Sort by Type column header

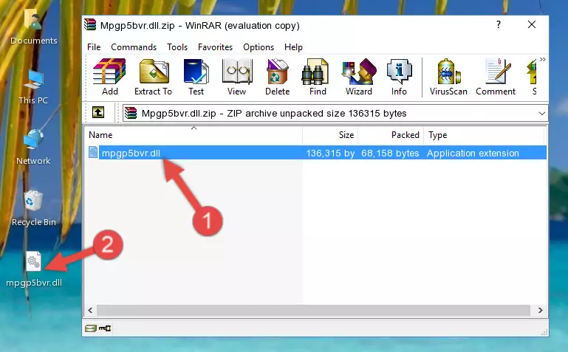484,135
